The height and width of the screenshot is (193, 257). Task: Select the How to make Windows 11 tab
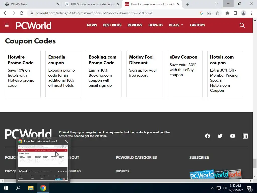pyautogui.click(x=152, y=4)
